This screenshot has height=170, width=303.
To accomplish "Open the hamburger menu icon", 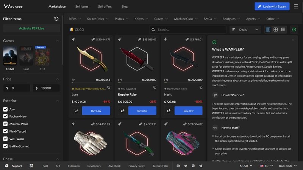I will coord(296,6).
